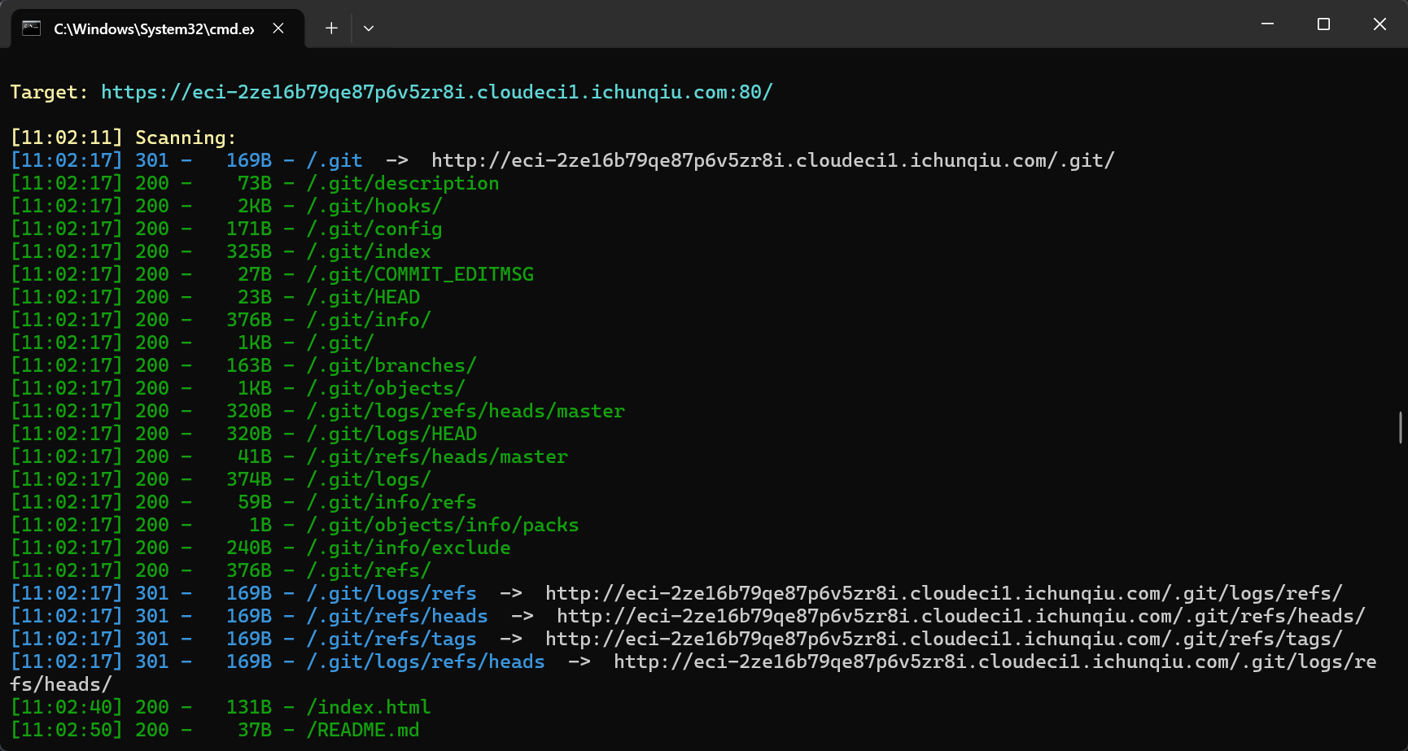
Task: Click the /.git/logs/HEAD path
Action: [x=391, y=434]
